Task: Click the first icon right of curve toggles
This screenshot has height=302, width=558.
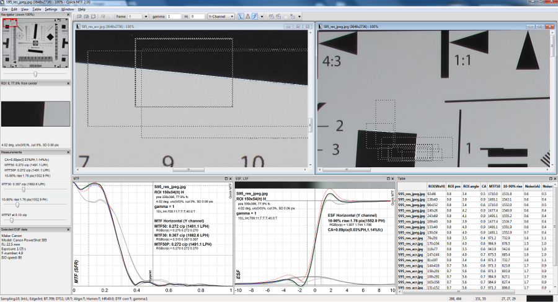Action: (x=270, y=17)
